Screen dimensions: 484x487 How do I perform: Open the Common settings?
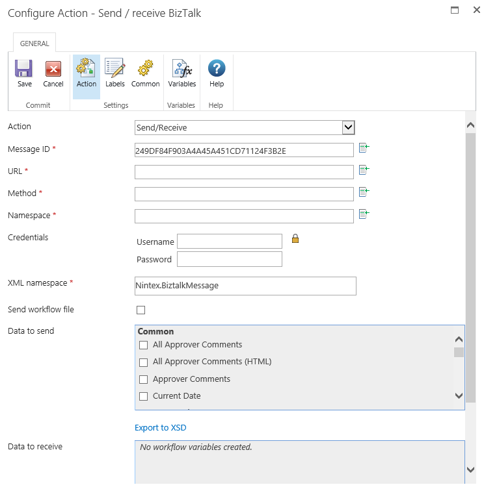pyautogui.click(x=145, y=73)
